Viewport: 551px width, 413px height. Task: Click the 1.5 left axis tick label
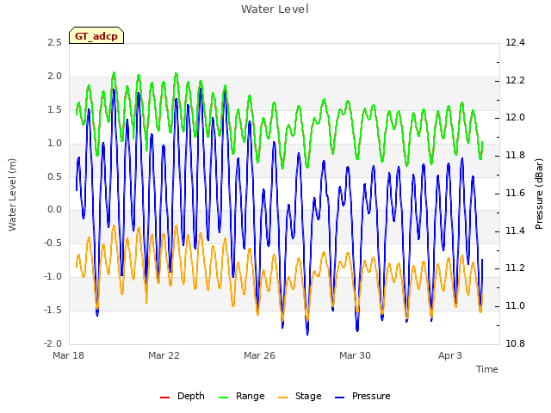(54, 110)
